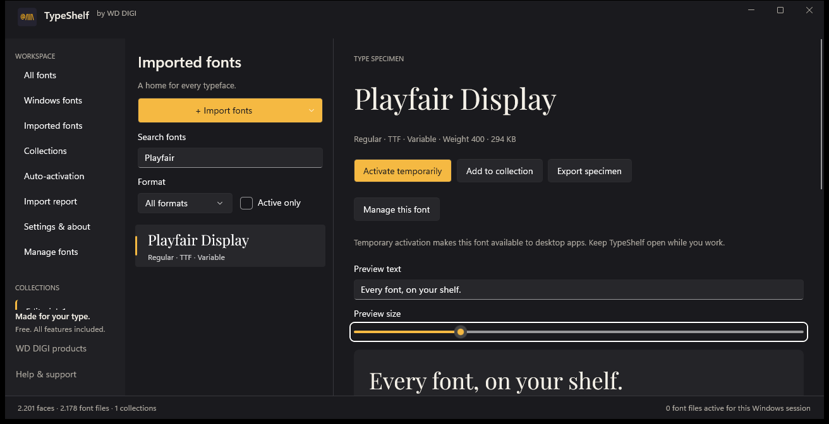
Task: Click Export specimen button
Action: (x=590, y=171)
